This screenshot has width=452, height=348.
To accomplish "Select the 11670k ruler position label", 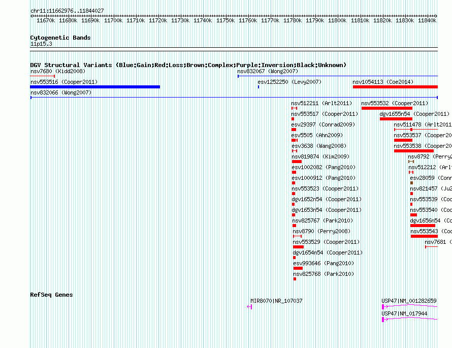I will tap(46, 20).
